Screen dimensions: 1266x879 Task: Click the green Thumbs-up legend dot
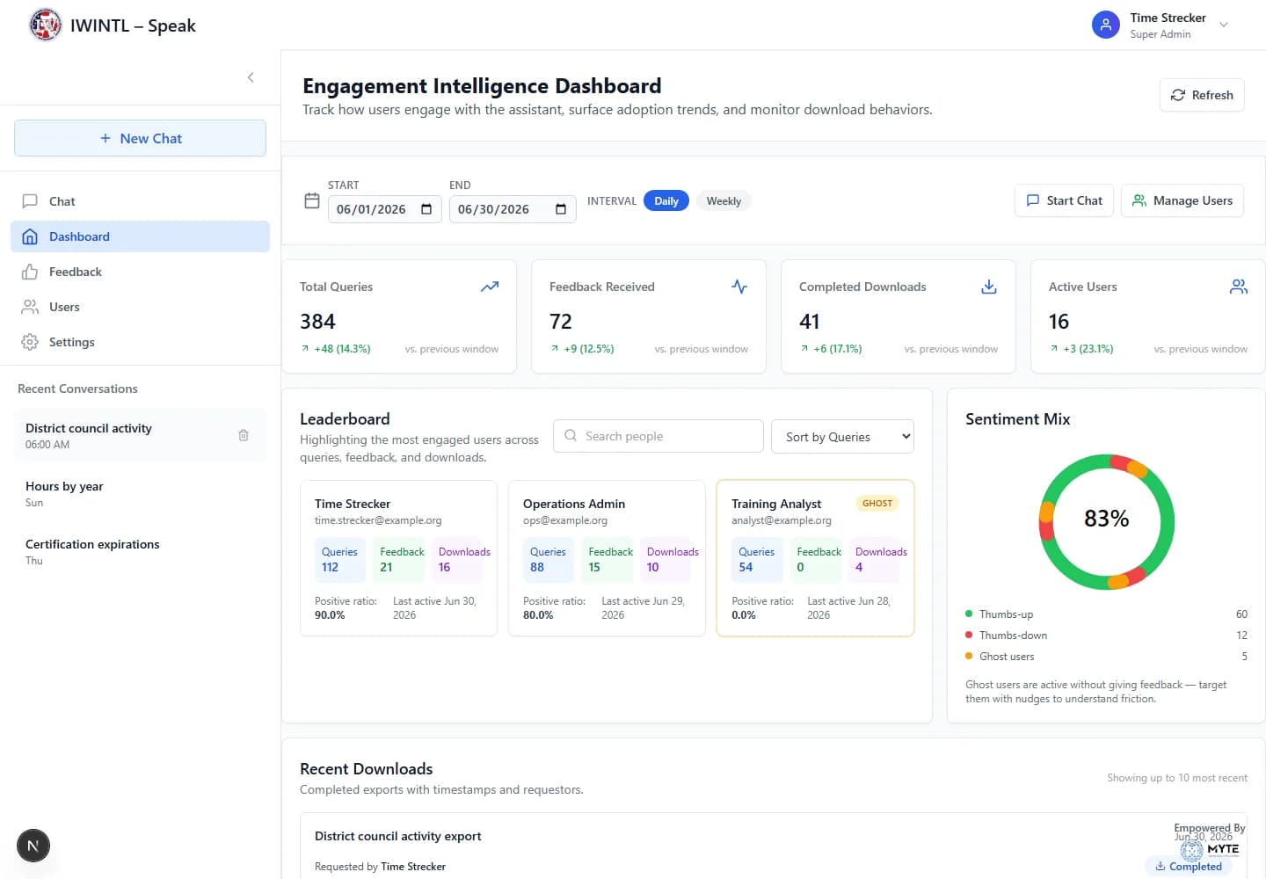pyautogui.click(x=969, y=614)
